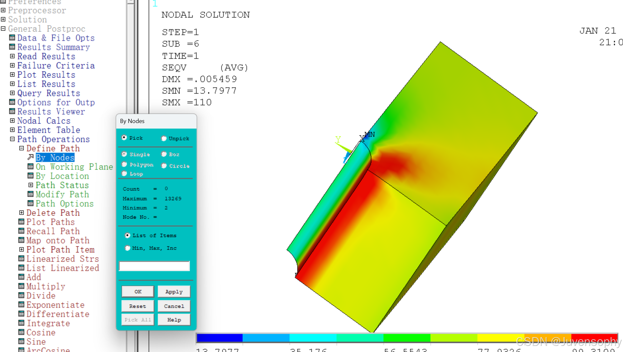This screenshot has height=352, width=623.
Task: Click the Results Summary icon
Action: point(12,47)
